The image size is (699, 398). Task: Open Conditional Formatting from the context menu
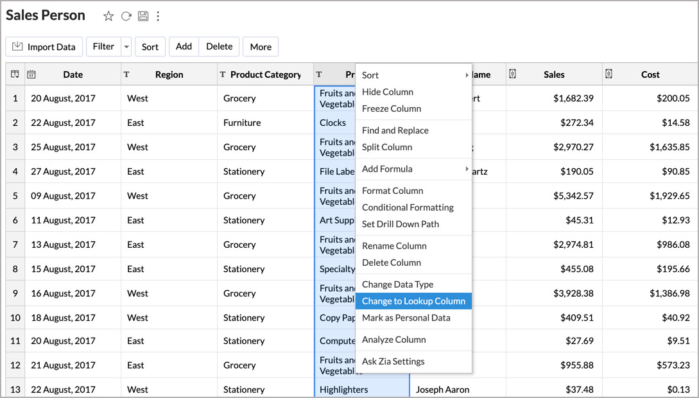click(x=407, y=207)
